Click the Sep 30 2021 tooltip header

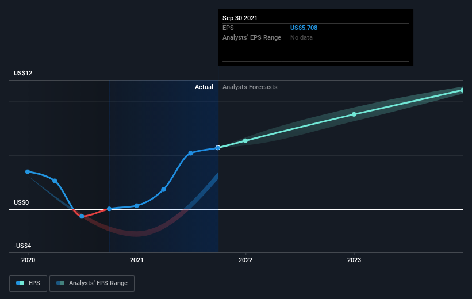pyautogui.click(x=240, y=18)
